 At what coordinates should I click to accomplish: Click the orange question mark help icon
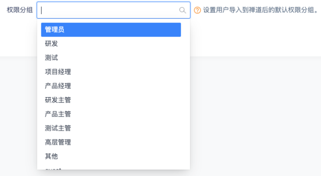pyautogui.click(x=197, y=10)
